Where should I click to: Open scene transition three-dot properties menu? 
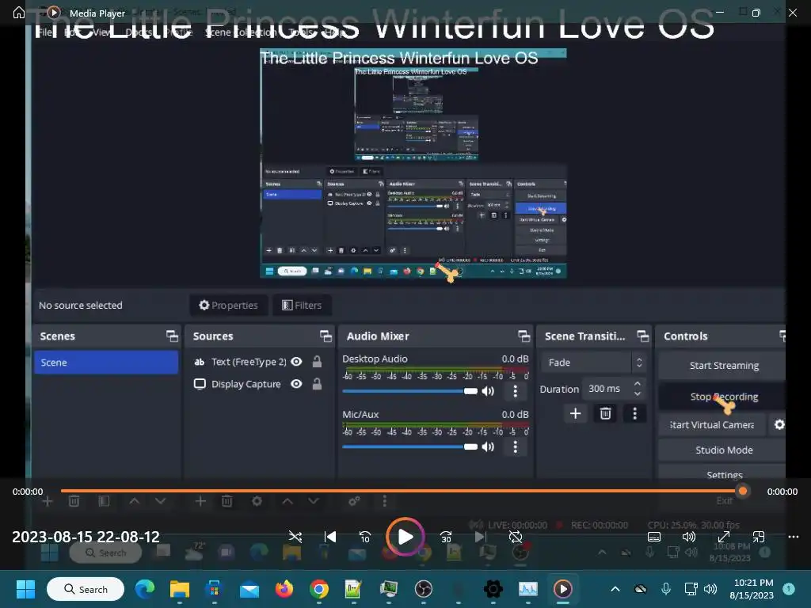635,413
